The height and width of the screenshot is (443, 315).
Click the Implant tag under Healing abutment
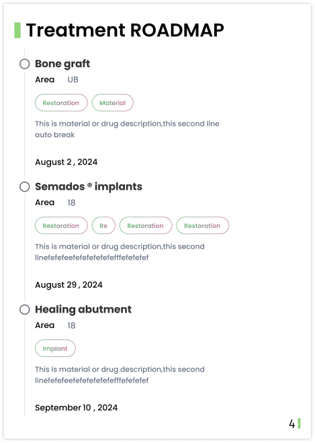(x=55, y=349)
